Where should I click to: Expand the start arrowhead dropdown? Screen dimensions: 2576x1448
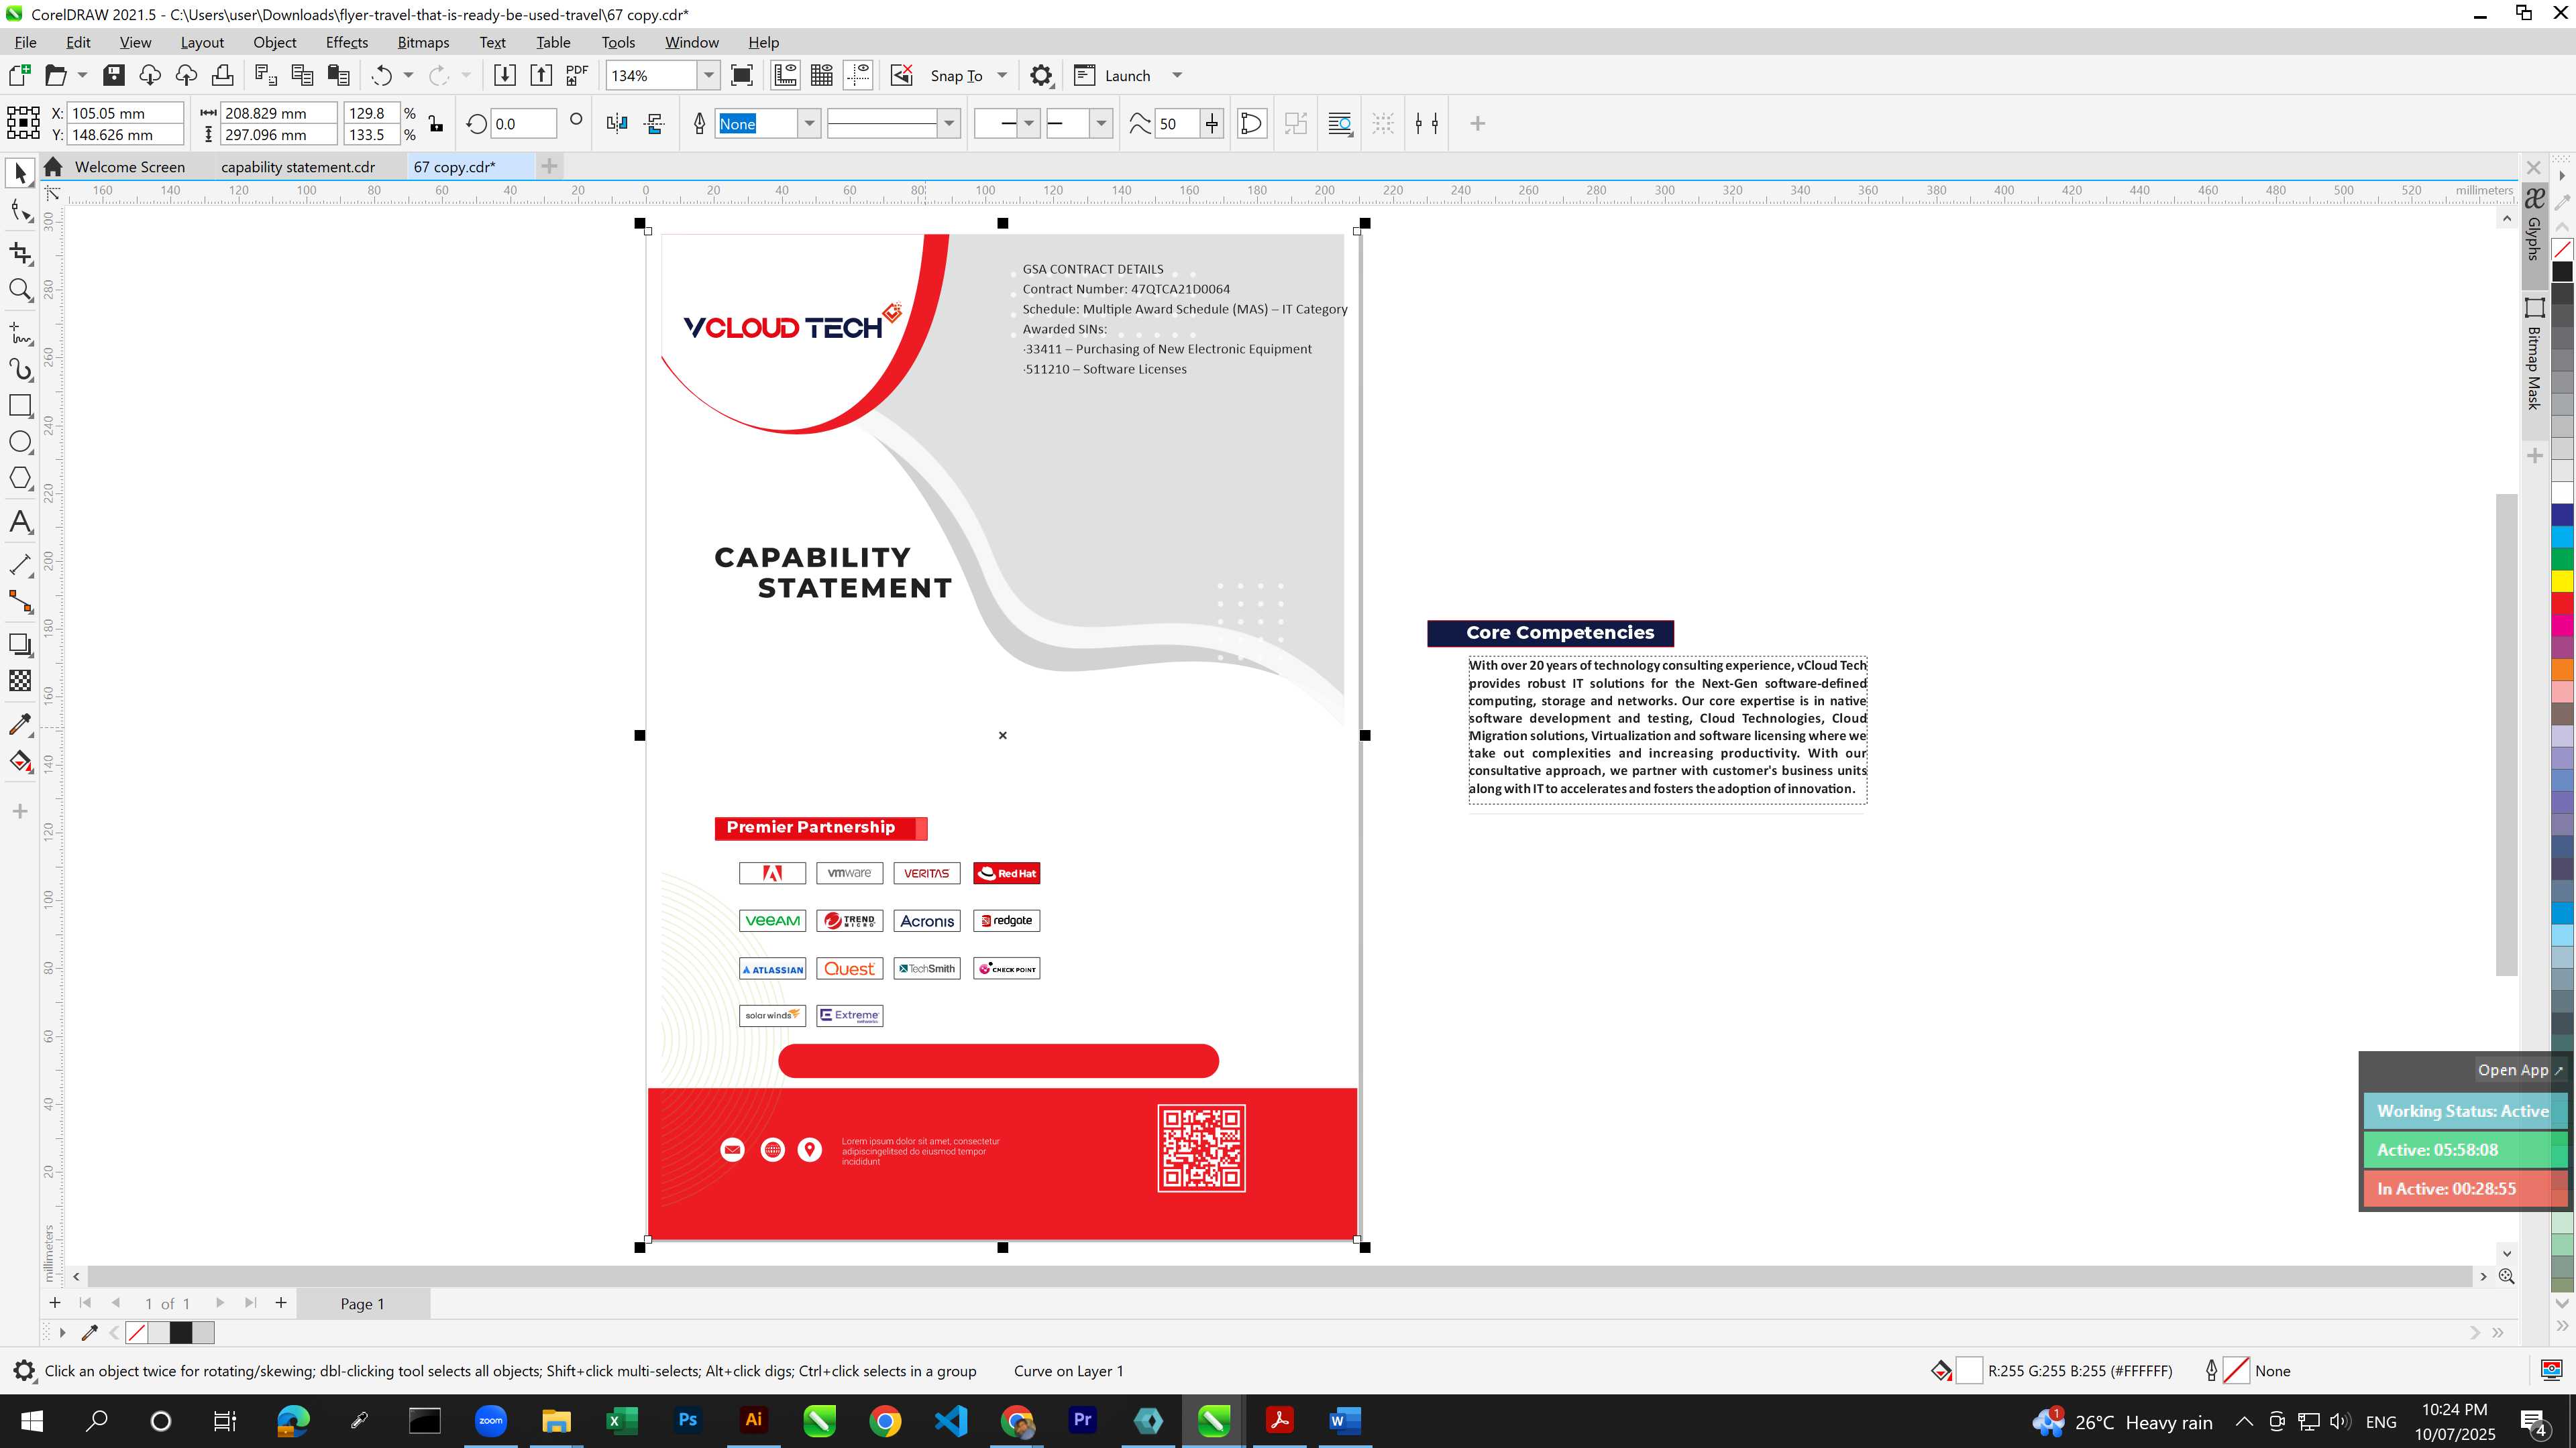tap(1029, 124)
